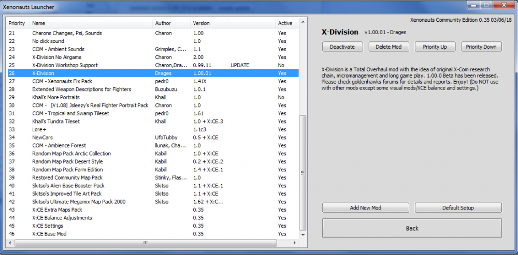Click the vertical scrollbar thumb

pos(303,173)
